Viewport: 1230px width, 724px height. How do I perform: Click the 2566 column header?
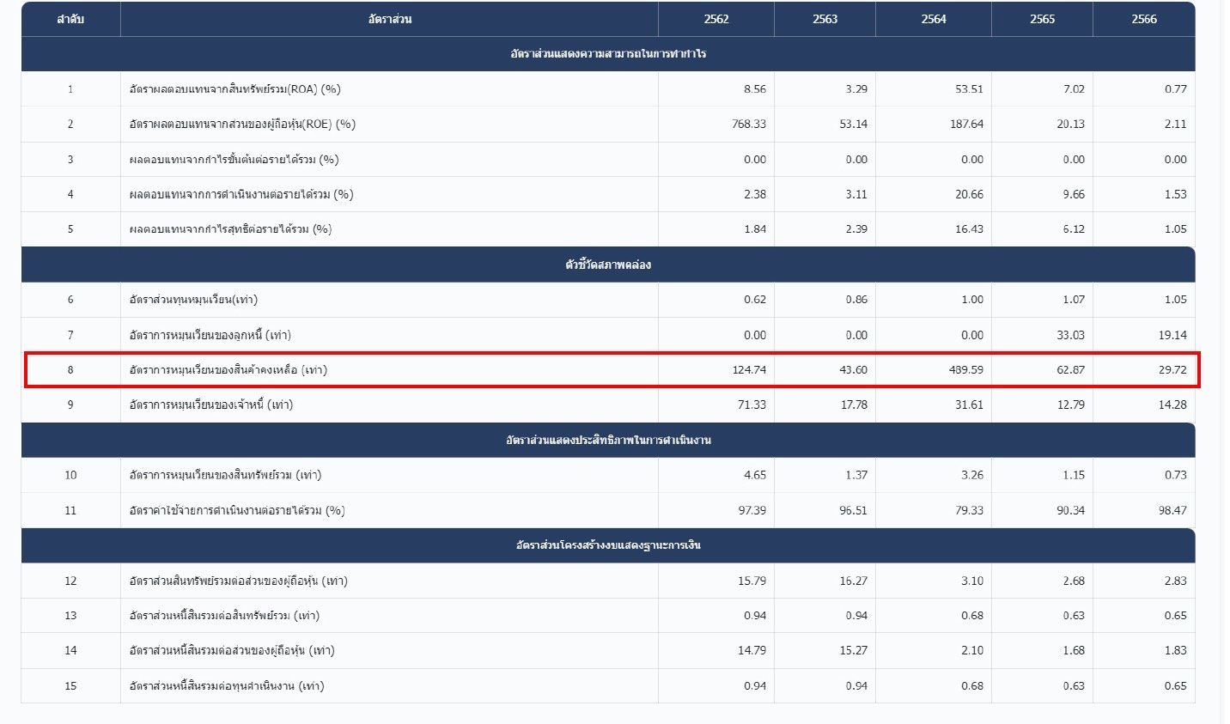(x=1143, y=19)
